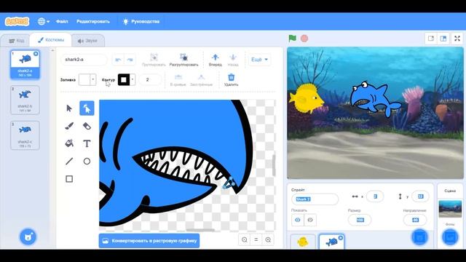This screenshot has height=262, width=466.
Task: Click the costume name field shark2-a
Action: [x=84, y=60]
